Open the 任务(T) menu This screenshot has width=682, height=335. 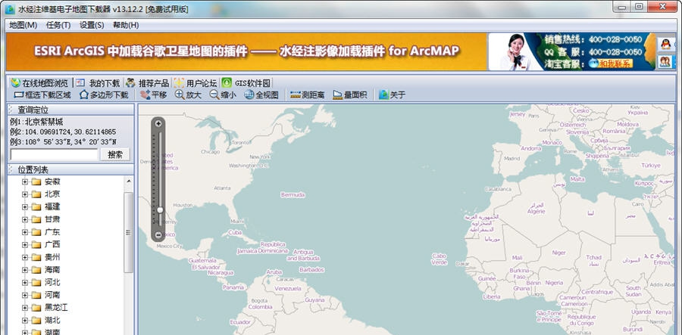tap(58, 25)
